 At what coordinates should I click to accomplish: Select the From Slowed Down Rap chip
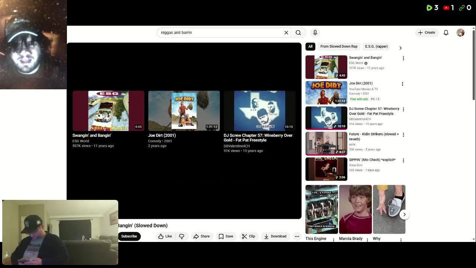click(x=339, y=47)
